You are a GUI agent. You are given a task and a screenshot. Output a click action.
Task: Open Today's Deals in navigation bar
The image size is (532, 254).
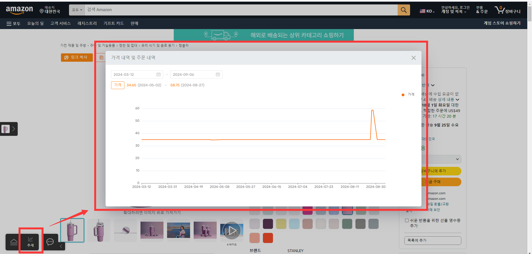(x=35, y=24)
